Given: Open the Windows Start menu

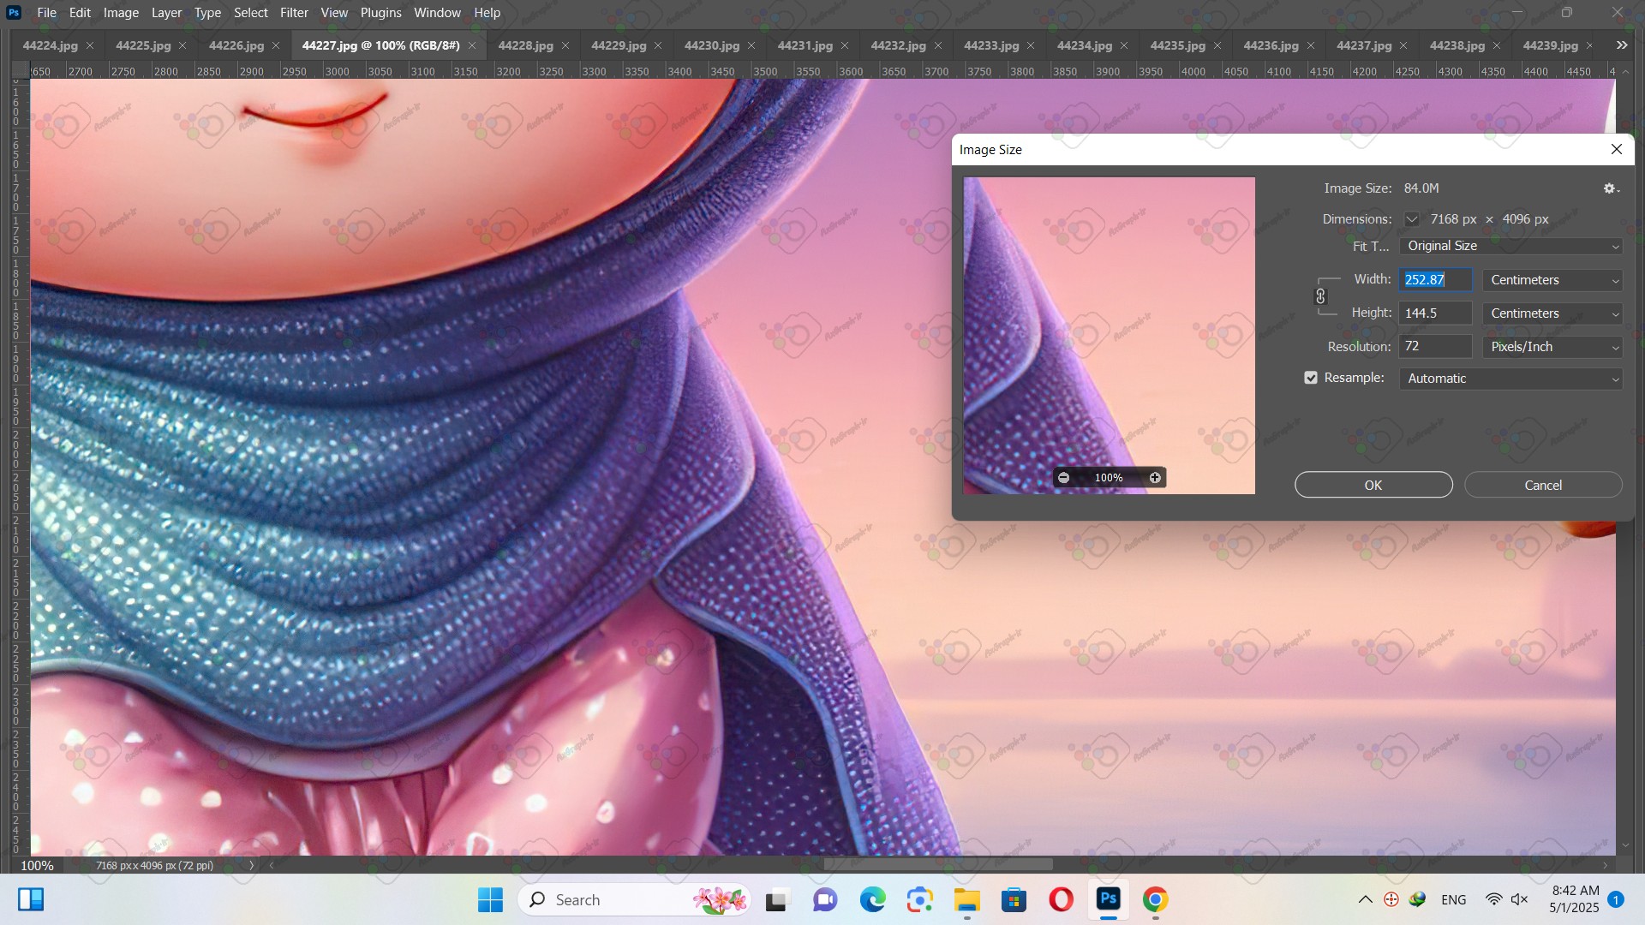Looking at the screenshot, I should pyautogui.click(x=490, y=899).
